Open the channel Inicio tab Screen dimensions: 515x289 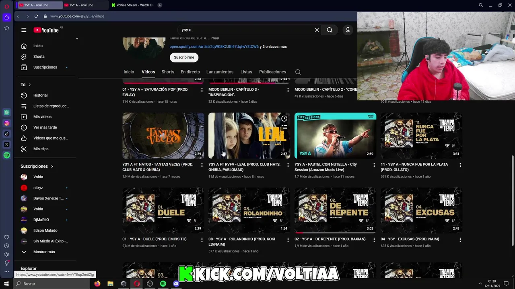tap(129, 72)
